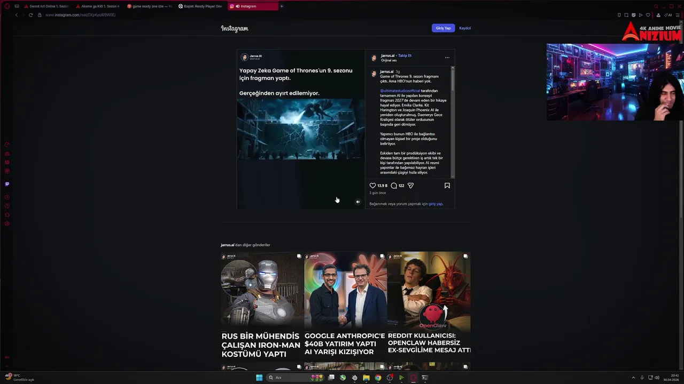Open tab search magnifier in title bar
This screenshot has width=684, height=384.
point(656,6)
